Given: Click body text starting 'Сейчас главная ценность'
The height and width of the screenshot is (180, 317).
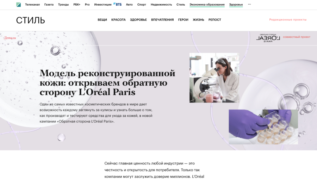Looking at the screenshot, I should click(154, 170).
